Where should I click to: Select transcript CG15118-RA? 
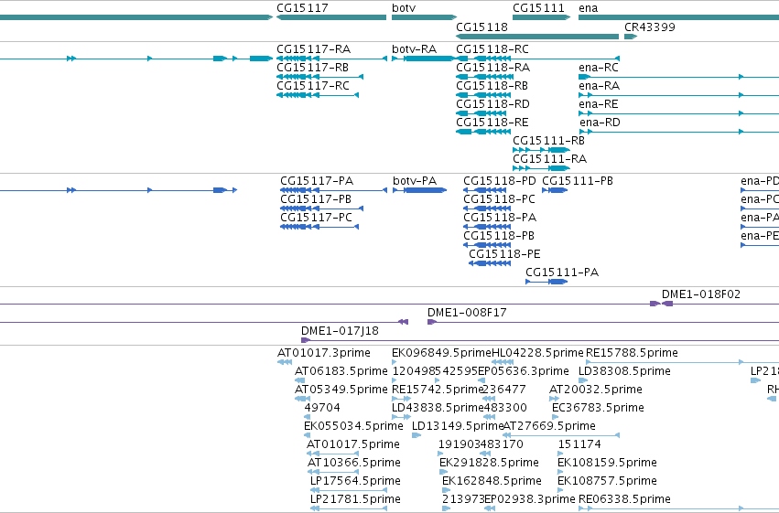tap(492, 68)
